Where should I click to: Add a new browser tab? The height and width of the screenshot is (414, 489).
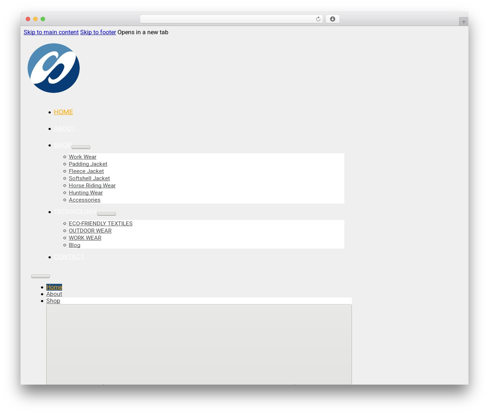pyautogui.click(x=463, y=22)
